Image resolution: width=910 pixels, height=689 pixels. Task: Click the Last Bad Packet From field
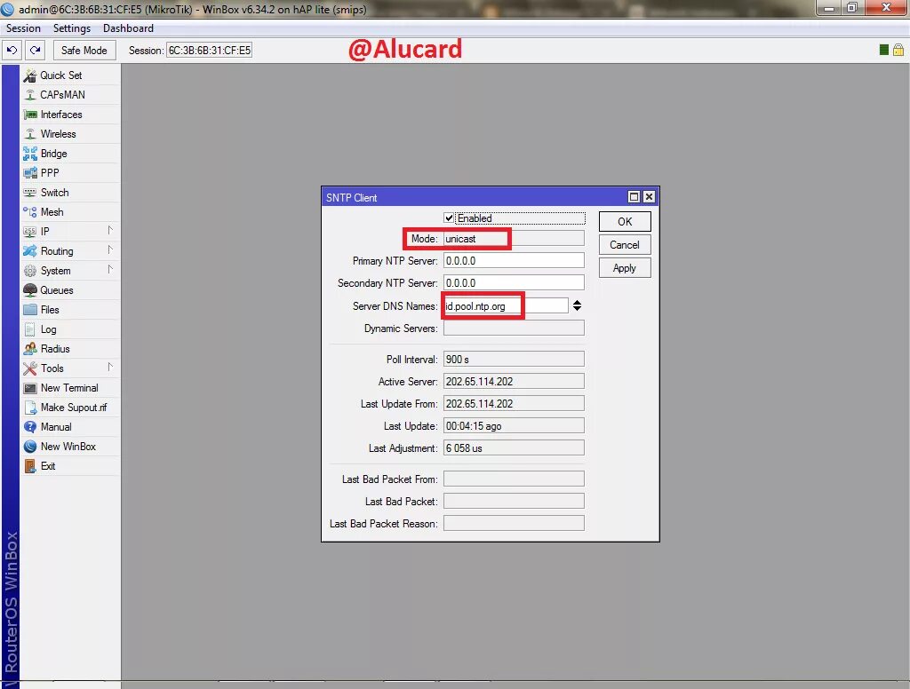coord(514,479)
